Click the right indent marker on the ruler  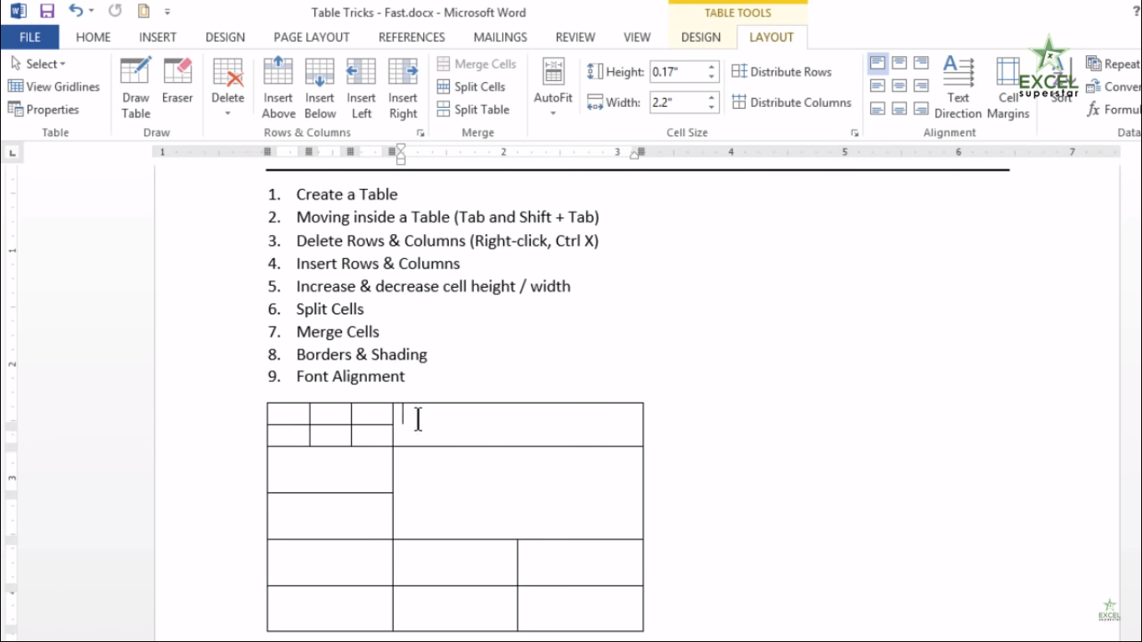tap(634, 155)
